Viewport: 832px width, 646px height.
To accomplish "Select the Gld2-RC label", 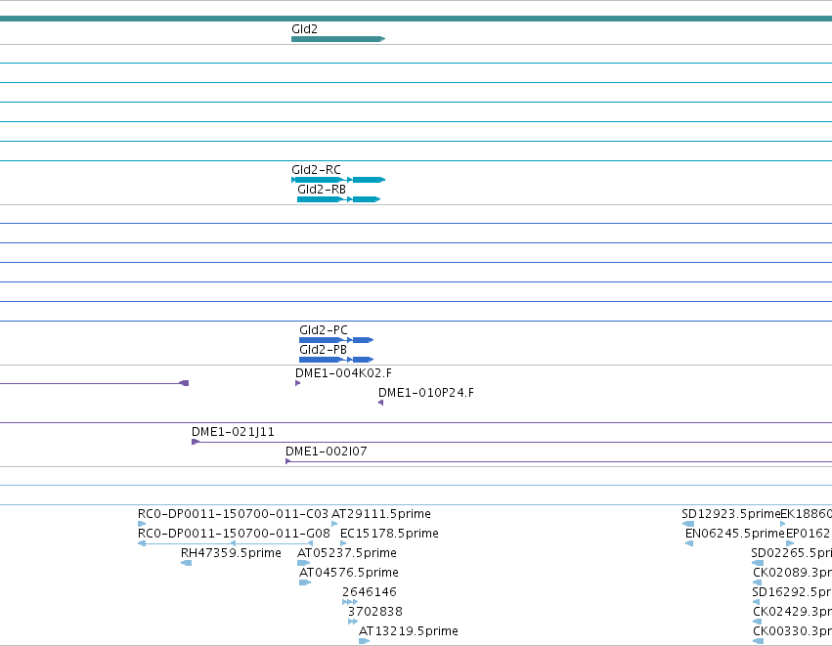I will [316, 170].
